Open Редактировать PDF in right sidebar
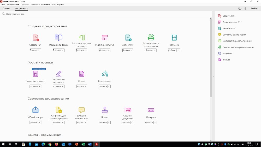This screenshot has width=261, height=147. pyautogui.click(x=230, y=22)
